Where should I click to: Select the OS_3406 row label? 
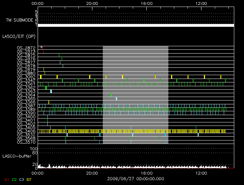coord(26,131)
